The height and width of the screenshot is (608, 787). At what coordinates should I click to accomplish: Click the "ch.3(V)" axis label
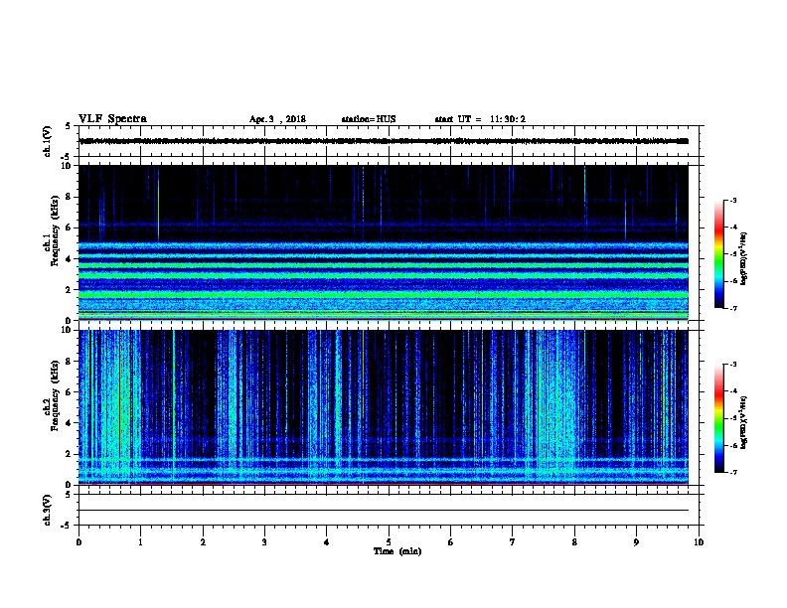point(48,511)
